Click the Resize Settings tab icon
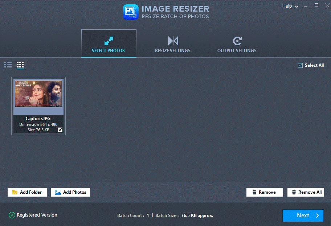 [172, 41]
